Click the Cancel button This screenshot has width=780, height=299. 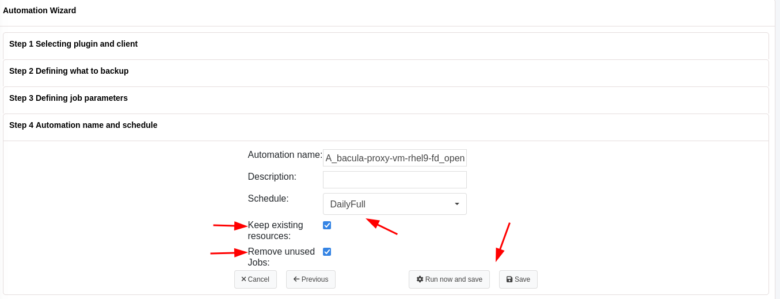tap(255, 279)
